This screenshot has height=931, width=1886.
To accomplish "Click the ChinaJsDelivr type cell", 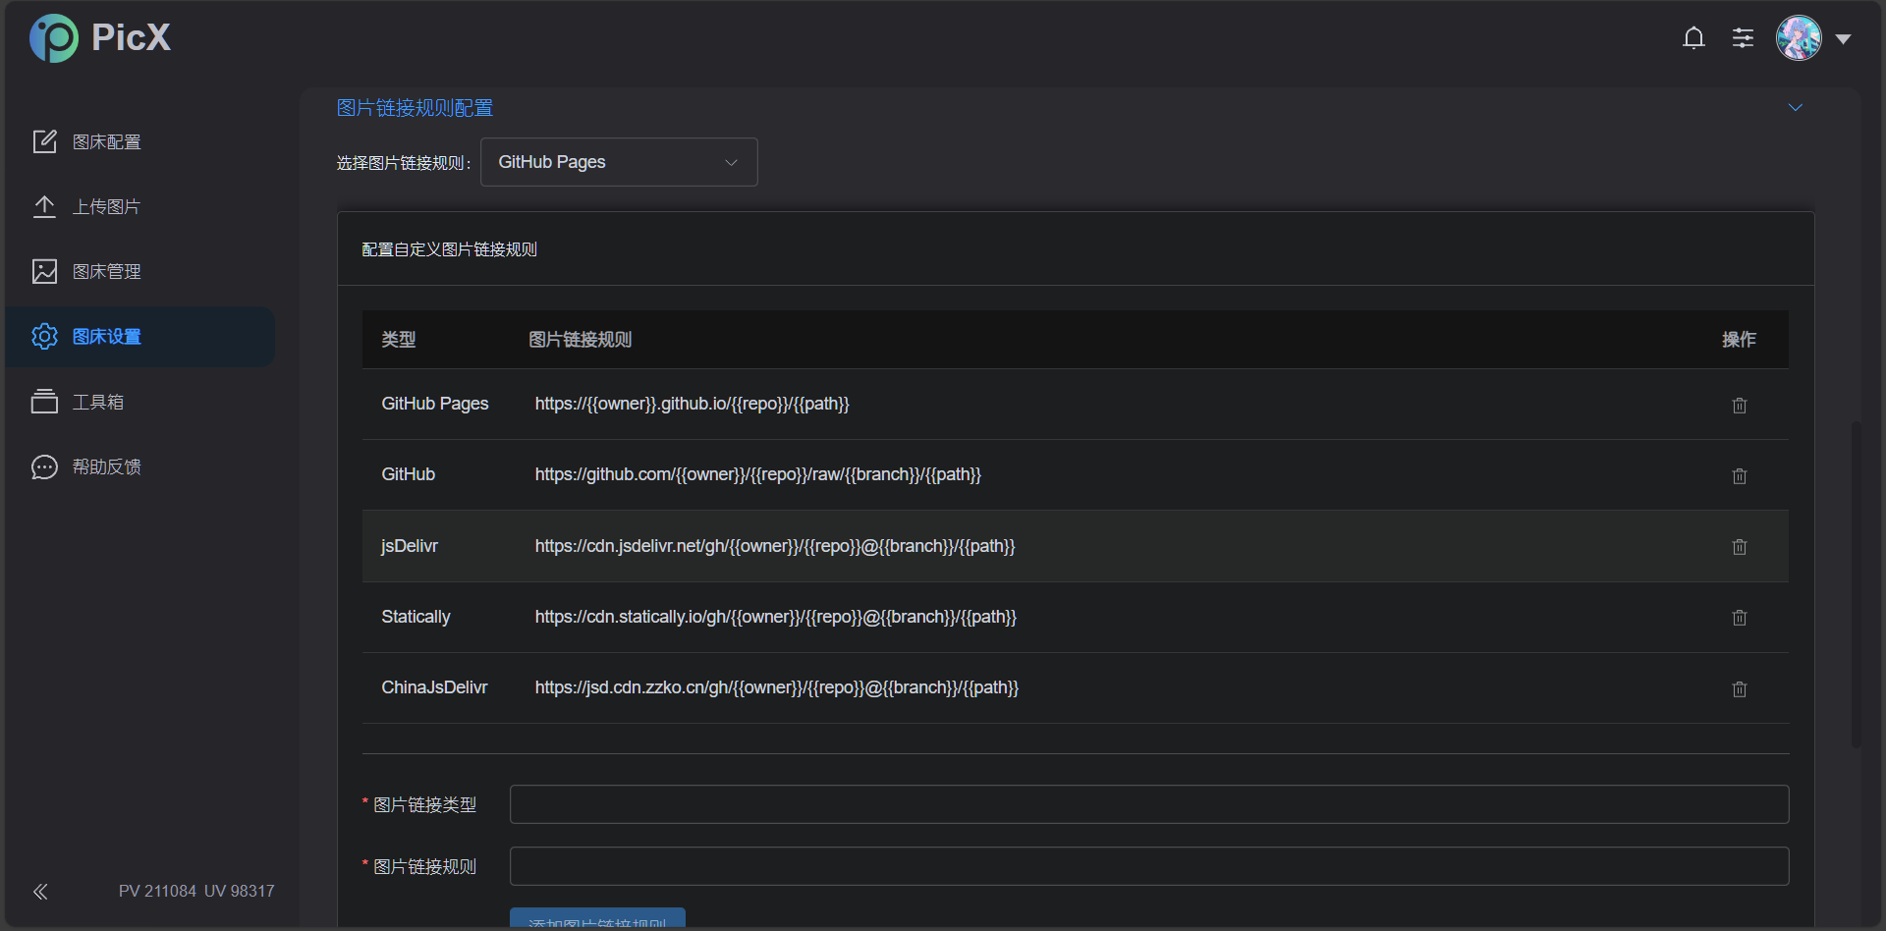I will pyautogui.click(x=434, y=687).
